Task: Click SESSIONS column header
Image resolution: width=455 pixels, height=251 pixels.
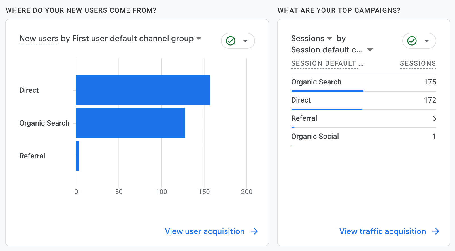Action: point(418,63)
